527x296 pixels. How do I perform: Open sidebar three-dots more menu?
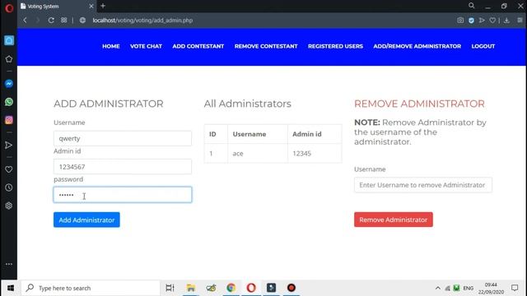click(9, 264)
